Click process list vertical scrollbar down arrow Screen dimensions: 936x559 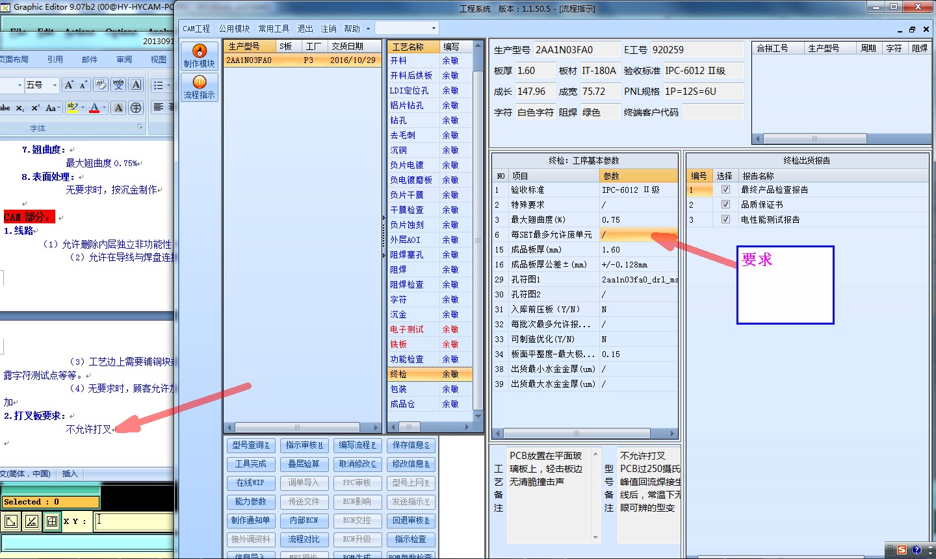point(478,416)
